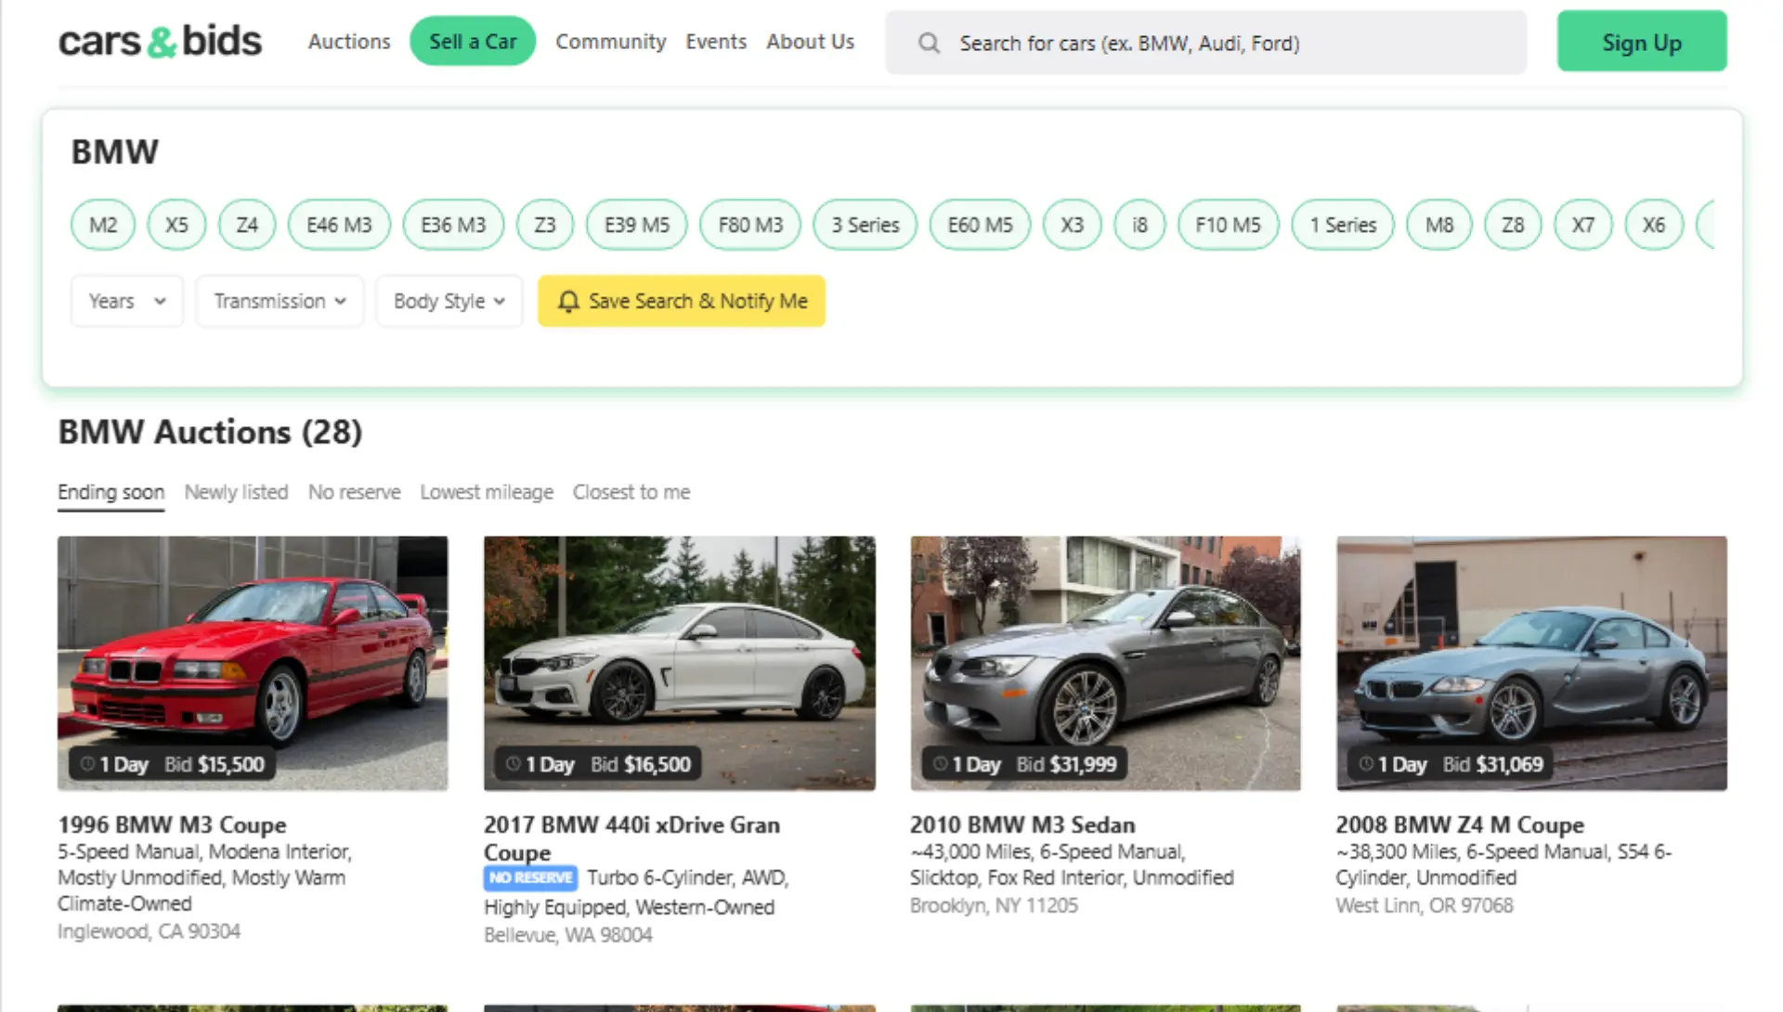Click the Inglewood, CA 90304 location

[149, 931]
